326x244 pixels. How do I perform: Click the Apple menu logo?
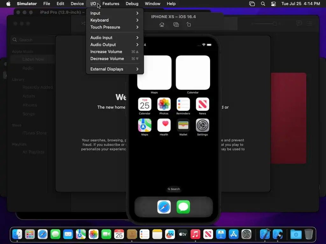coord(8,4)
